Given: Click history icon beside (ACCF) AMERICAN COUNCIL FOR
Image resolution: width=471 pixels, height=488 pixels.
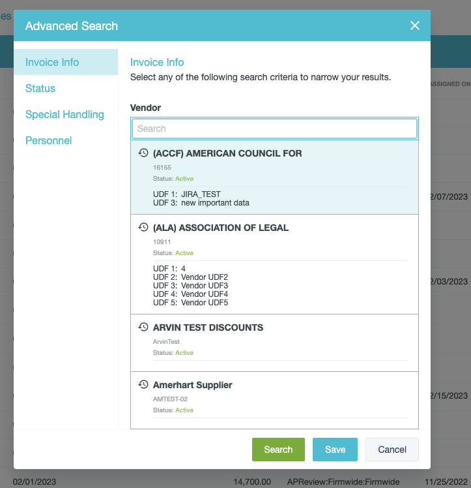Looking at the screenshot, I should [x=143, y=153].
